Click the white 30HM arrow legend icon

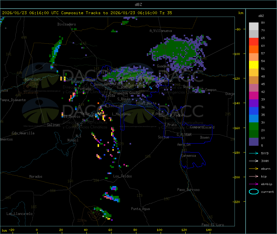pos(254,161)
